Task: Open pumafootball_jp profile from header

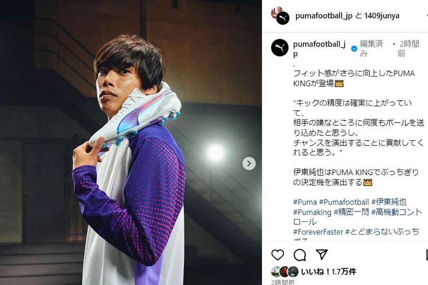Action: [x=324, y=16]
